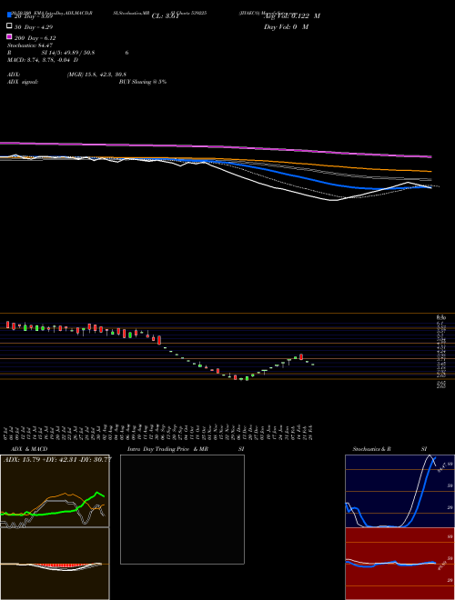
Task: Select the '200 Day - 6.12' label
Action: [x=35, y=38]
